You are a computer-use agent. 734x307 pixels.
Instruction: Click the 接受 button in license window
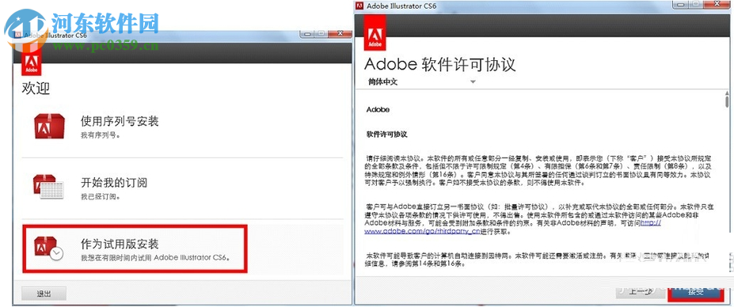[696, 292]
